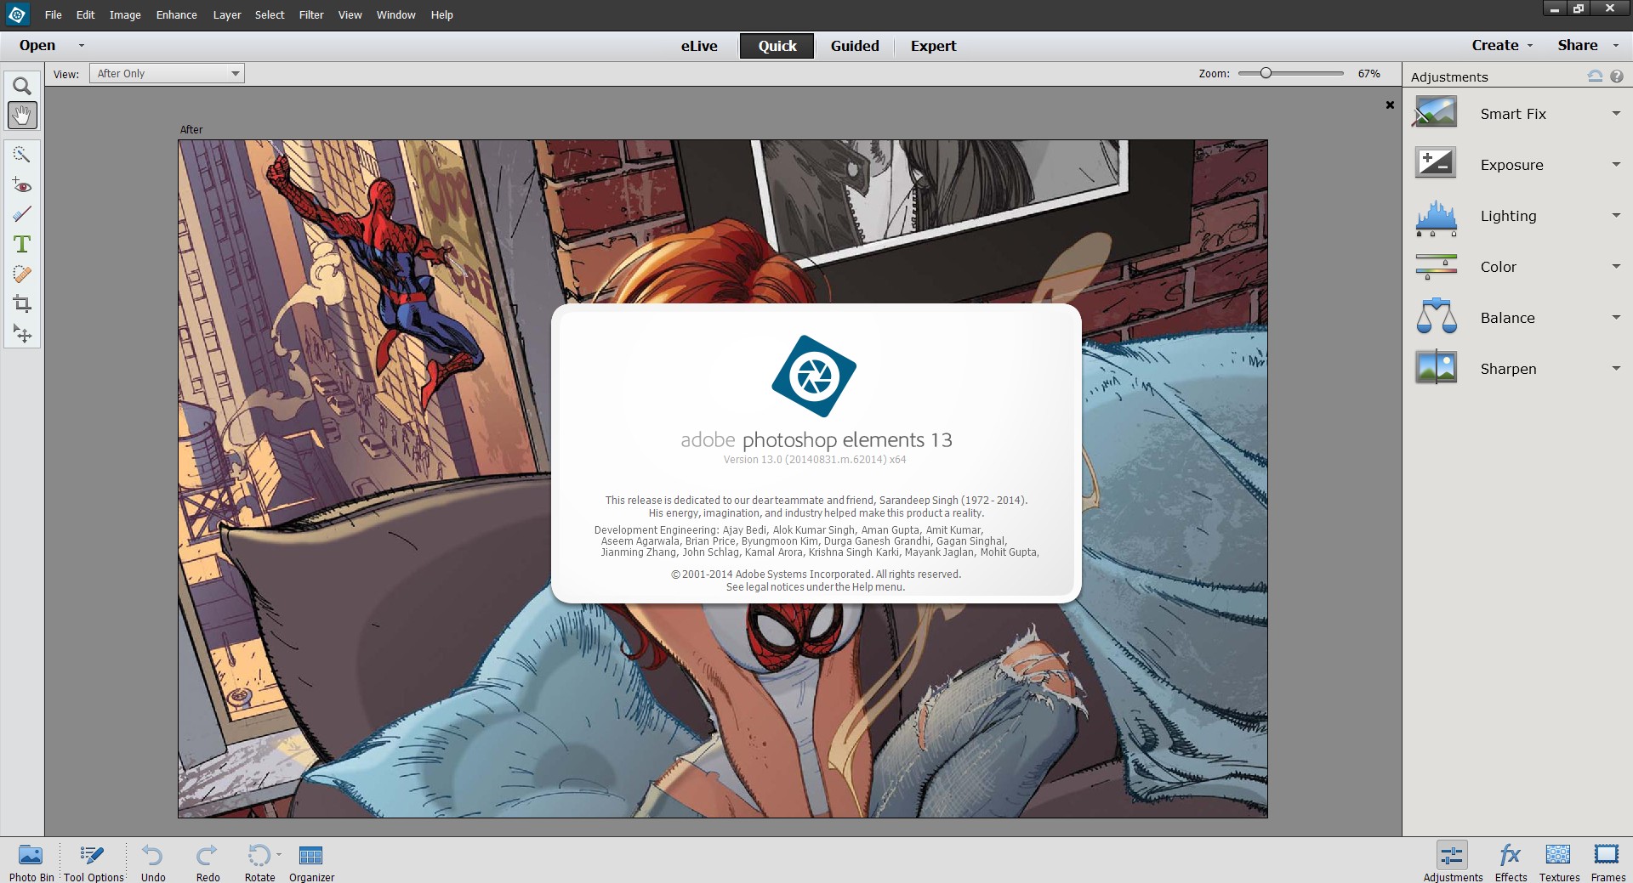Expand the Lighting adjustment
The image size is (1633, 883).
click(1616, 216)
